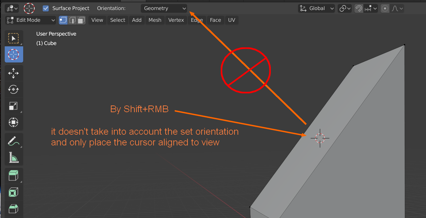Toggle proportional editing

coord(385,8)
